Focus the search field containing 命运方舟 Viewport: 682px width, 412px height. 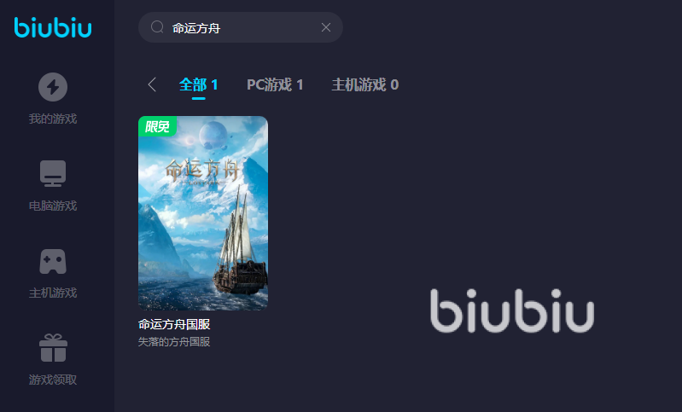point(241,27)
